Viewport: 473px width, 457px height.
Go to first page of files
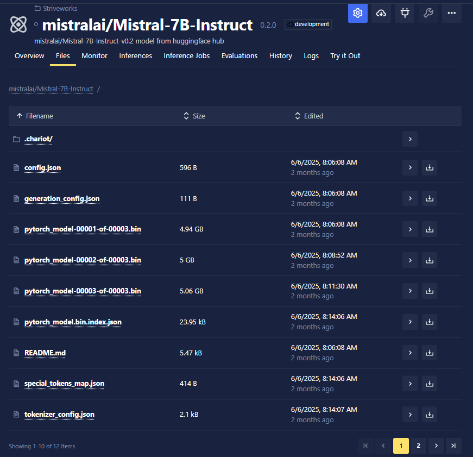365,446
